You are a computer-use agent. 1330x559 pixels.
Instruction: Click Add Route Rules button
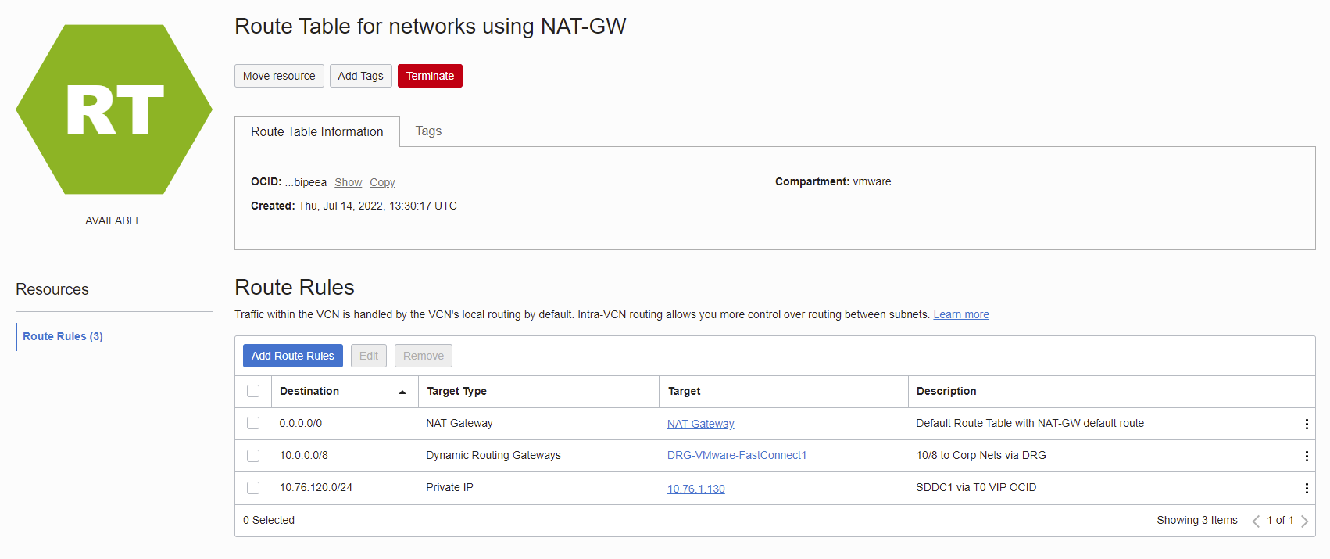[x=292, y=356]
